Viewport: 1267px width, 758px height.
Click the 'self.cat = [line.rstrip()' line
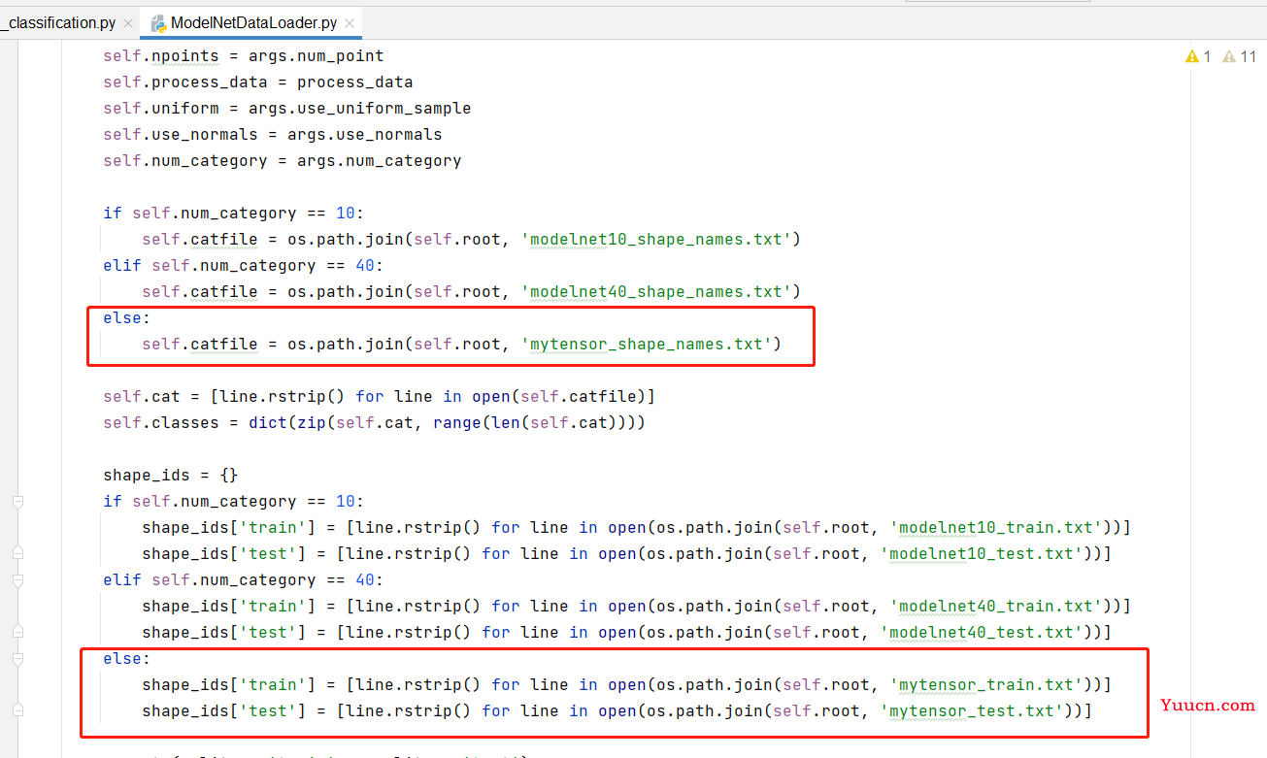pos(379,397)
